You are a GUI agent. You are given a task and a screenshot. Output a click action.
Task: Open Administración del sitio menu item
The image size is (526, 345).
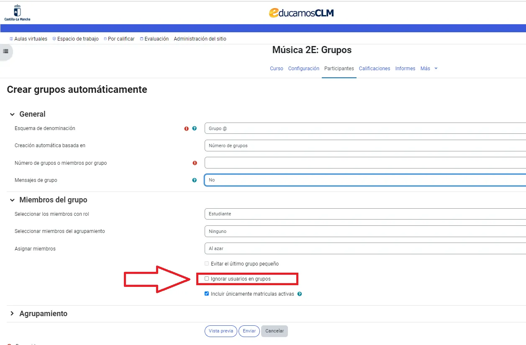pyautogui.click(x=200, y=39)
